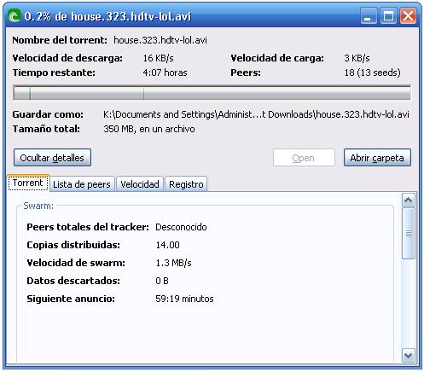Click the 16 KB/s download speed value
Viewport: 424px width, 372px height.
(158, 58)
